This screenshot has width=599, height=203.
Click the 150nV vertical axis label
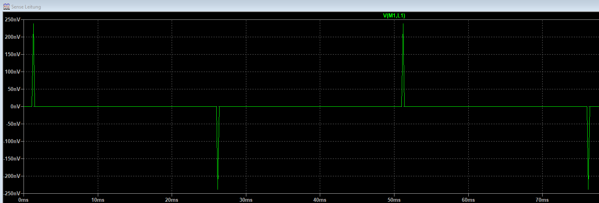coord(12,54)
